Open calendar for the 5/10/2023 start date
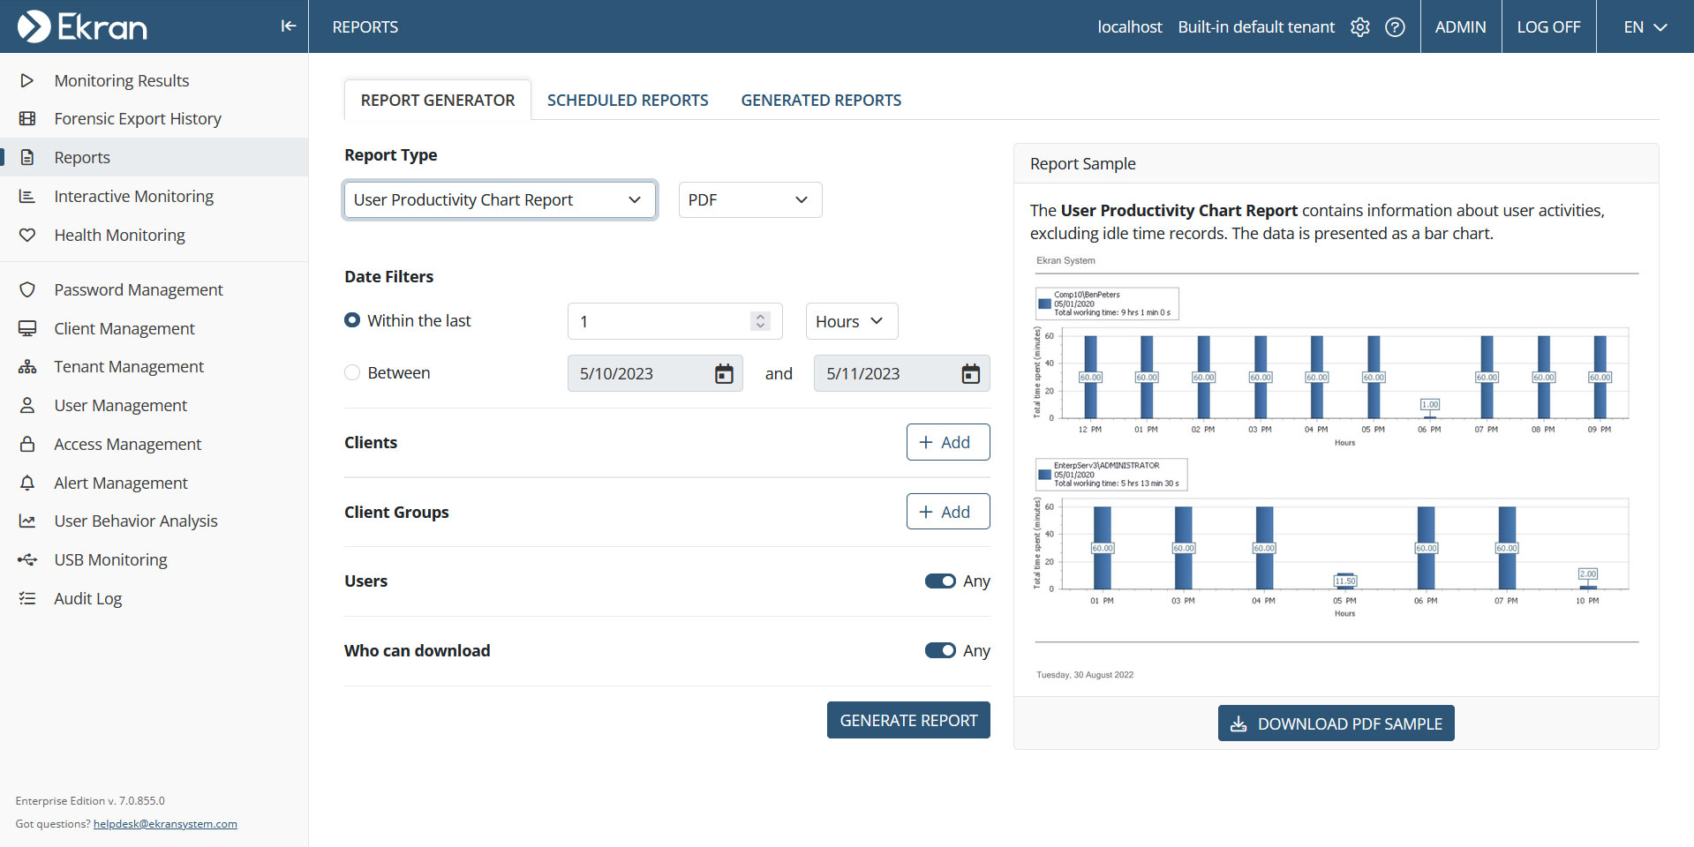This screenshot has height=847, width=1694. tap(724, 373)
